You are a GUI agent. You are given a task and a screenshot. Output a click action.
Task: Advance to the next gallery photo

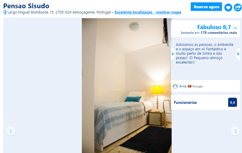(x=235, y=131)
